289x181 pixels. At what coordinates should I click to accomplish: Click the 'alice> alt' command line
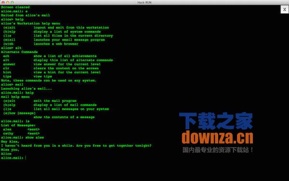[11, 48]
